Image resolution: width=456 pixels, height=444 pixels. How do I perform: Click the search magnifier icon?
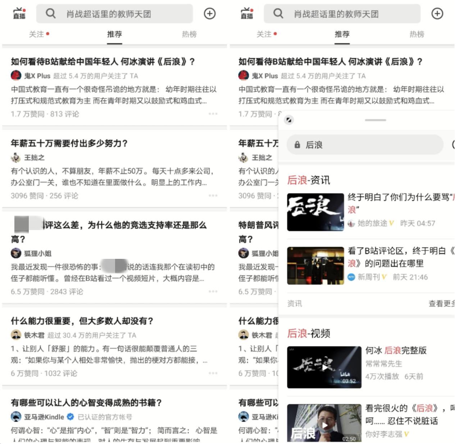pyautogui.click(x=50, y=14)
